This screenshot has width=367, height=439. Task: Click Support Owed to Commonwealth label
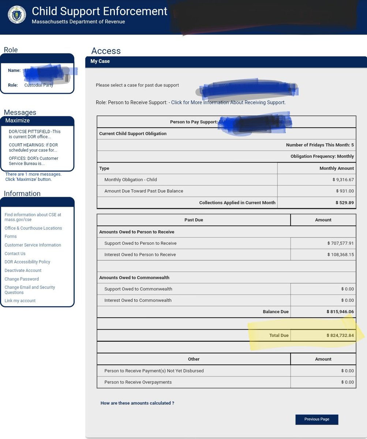[x=138, y=289]
